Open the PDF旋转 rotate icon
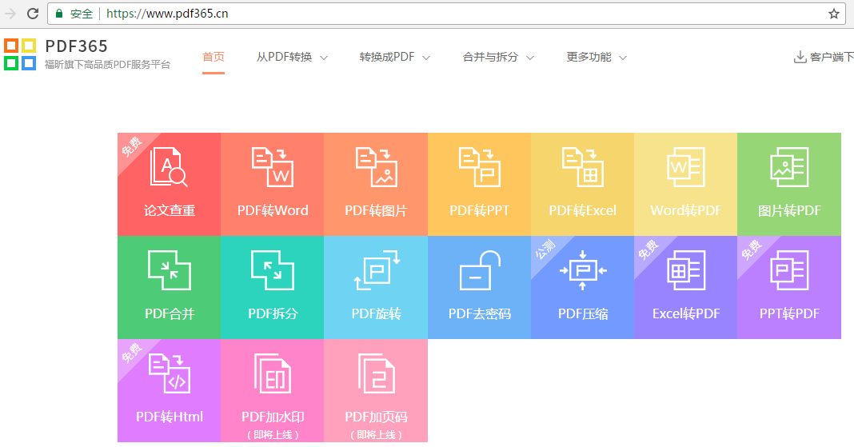Viewport: 854px width, 447px height. point(377,270)
